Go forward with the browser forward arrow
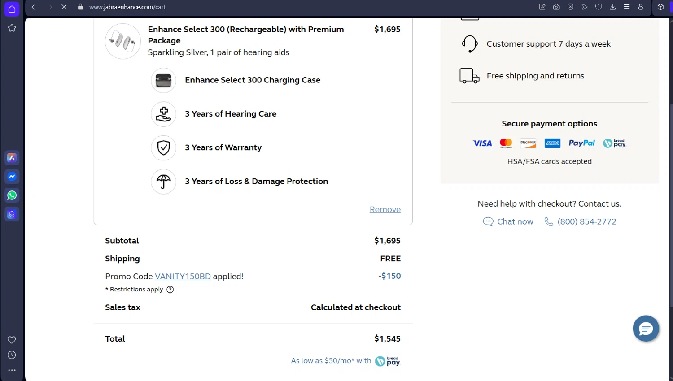The image size is (673, 381). pyautogui.click(x=50, y=7)
